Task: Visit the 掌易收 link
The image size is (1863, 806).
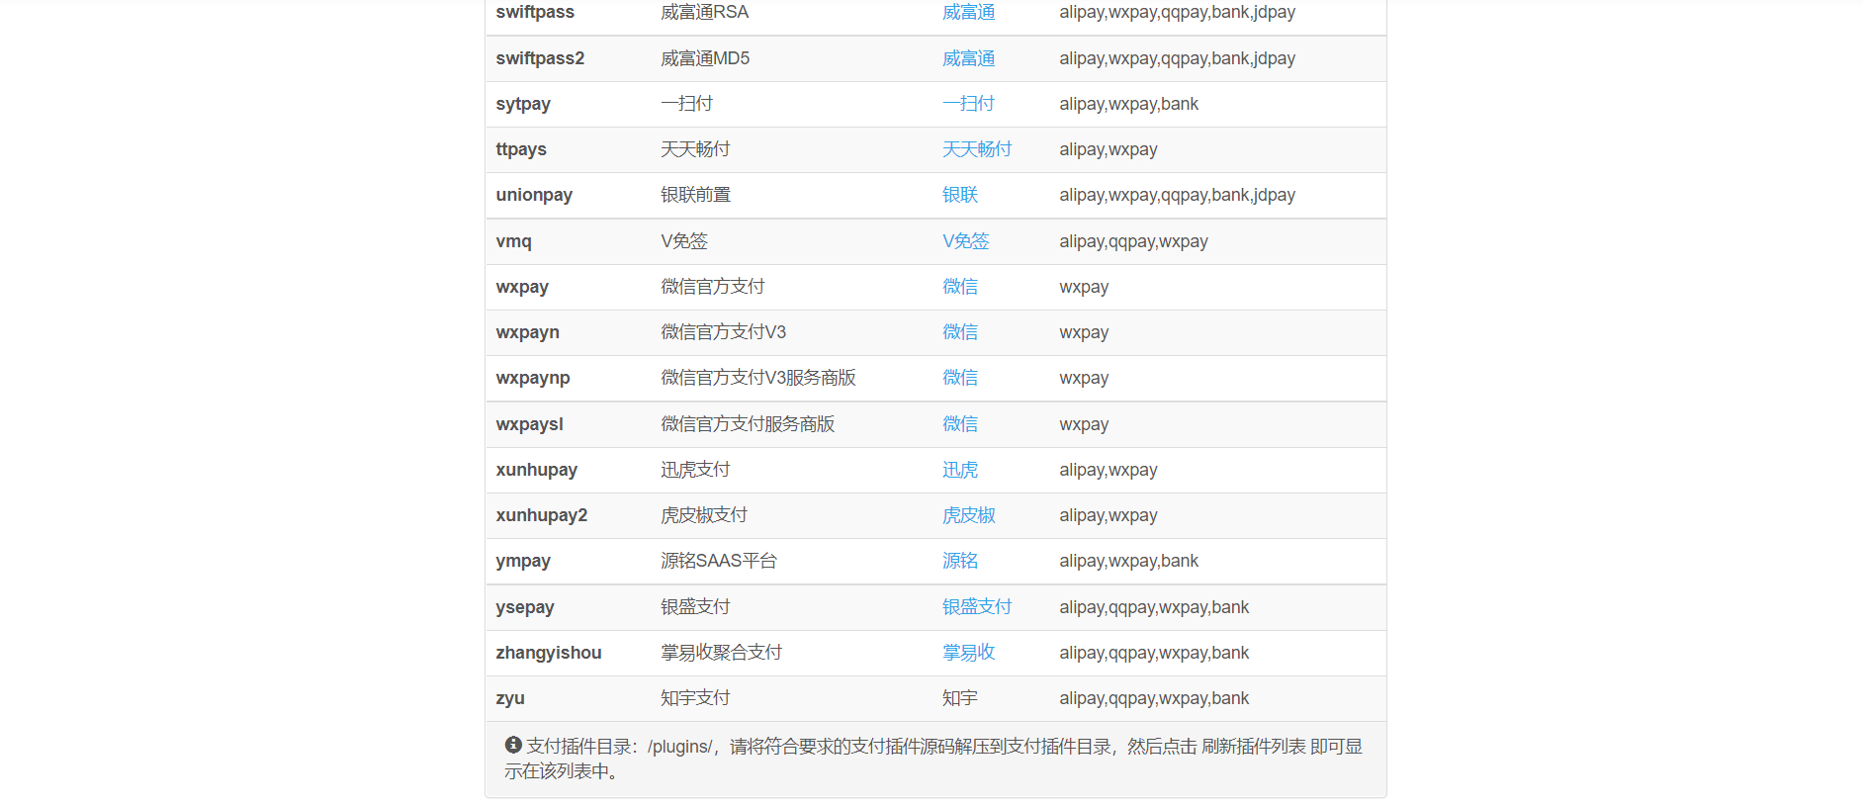Action: (x=968, y=653)
